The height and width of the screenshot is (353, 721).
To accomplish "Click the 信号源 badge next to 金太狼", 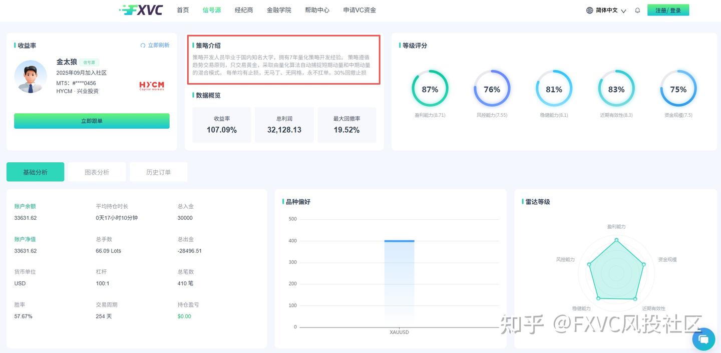I will point(89,62).
